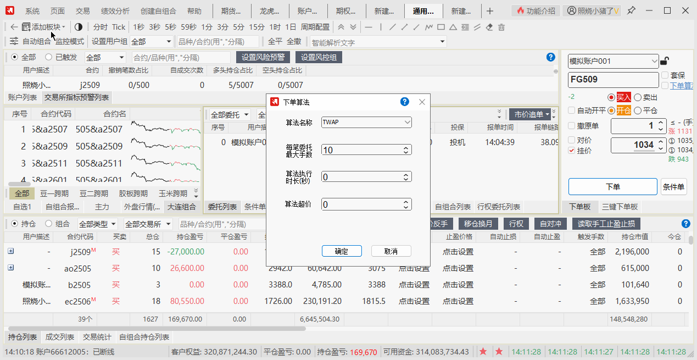Click the 设置风险预警 button

point(263,57)
